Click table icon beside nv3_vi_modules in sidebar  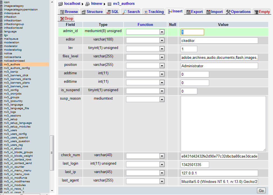tap(1, 185)
